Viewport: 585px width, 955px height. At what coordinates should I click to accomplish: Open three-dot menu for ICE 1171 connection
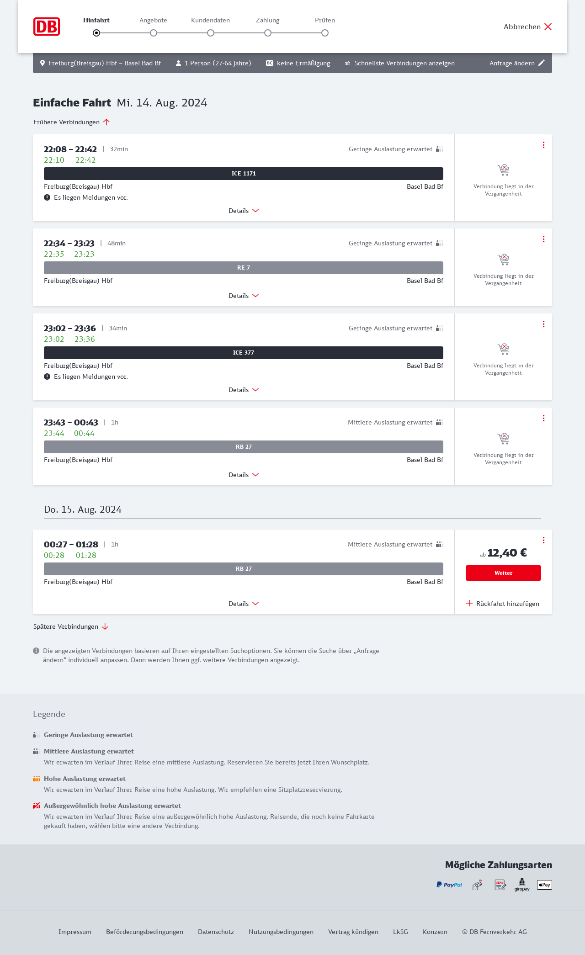[x=543, y=145]
